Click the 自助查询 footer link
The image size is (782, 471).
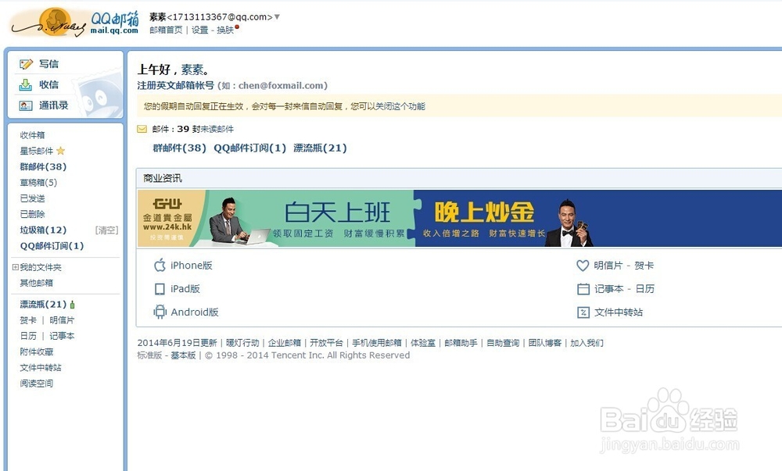[503, 343]
